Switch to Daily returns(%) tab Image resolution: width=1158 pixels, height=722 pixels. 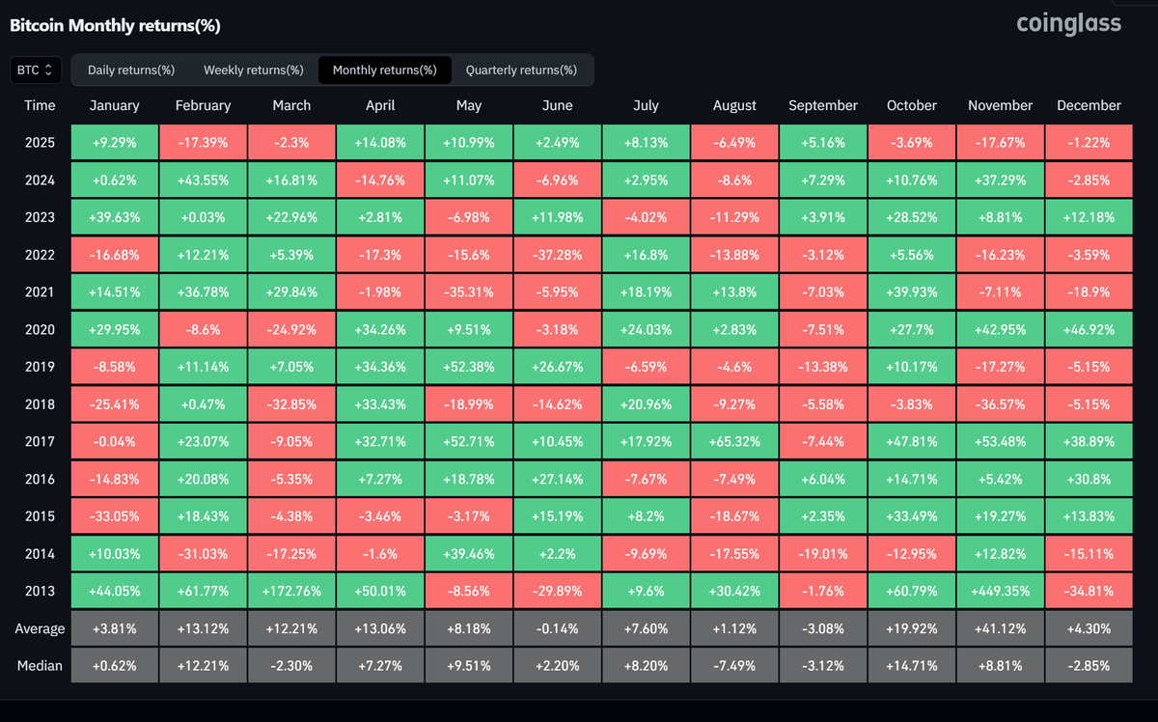(x=131, y=69)
